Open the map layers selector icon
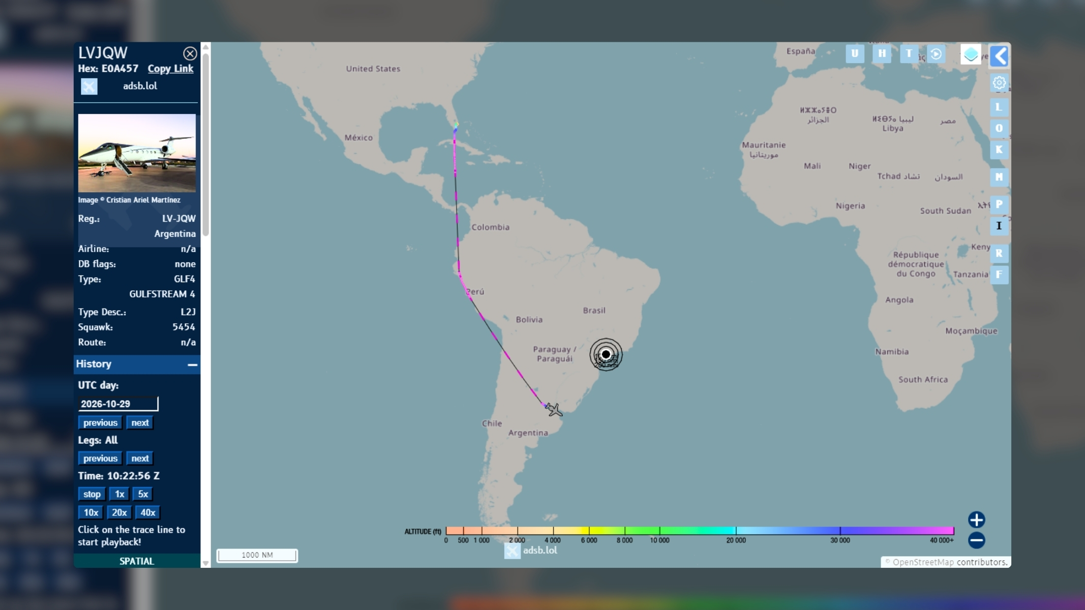The height and width of the screenshot is (610, 1085). coord(971,54)
